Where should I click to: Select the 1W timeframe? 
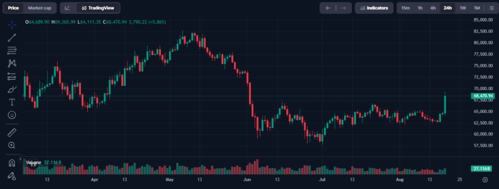(x=463, y=8)
